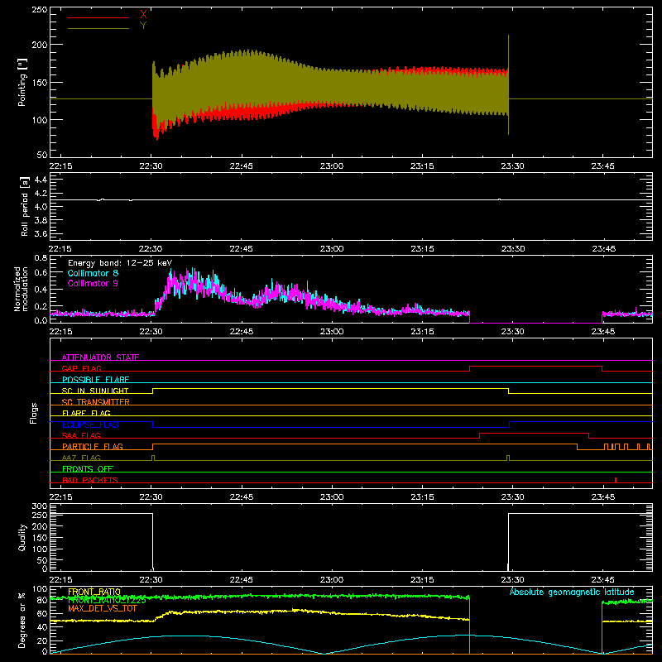Click the GAP_FLAG label
Image resolution: width=662 pixels, height=662 pixels.
(82, 368)
